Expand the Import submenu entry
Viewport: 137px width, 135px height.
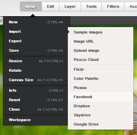[x=36, y=31]
